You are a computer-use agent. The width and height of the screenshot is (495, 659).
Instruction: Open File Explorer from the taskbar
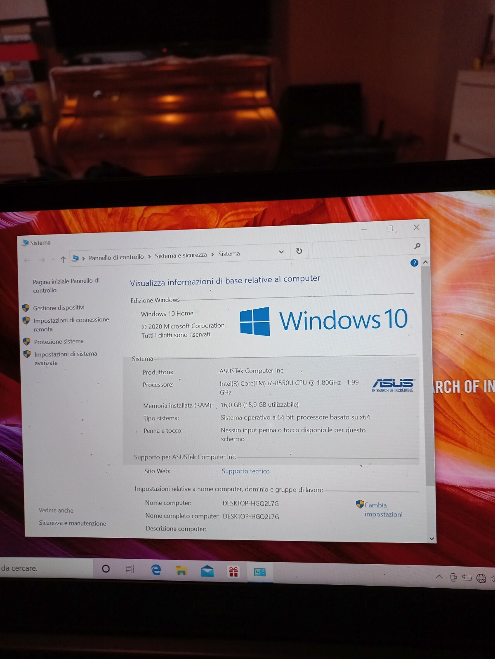tap(181, 571)
